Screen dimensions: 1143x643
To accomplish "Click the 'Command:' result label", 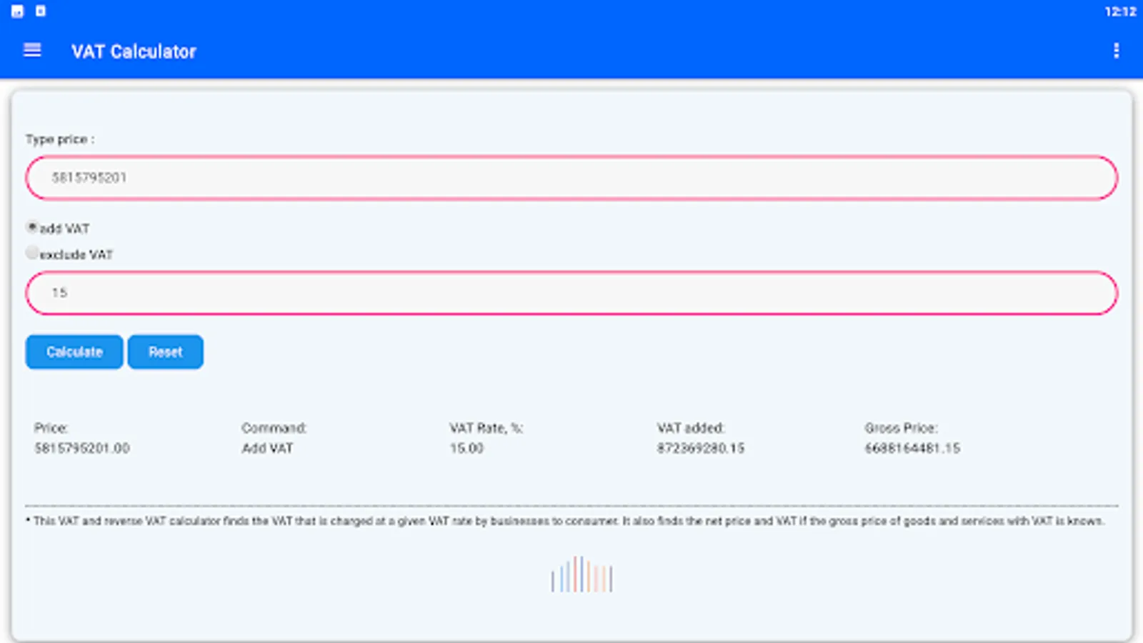I will tap(274, 428).
